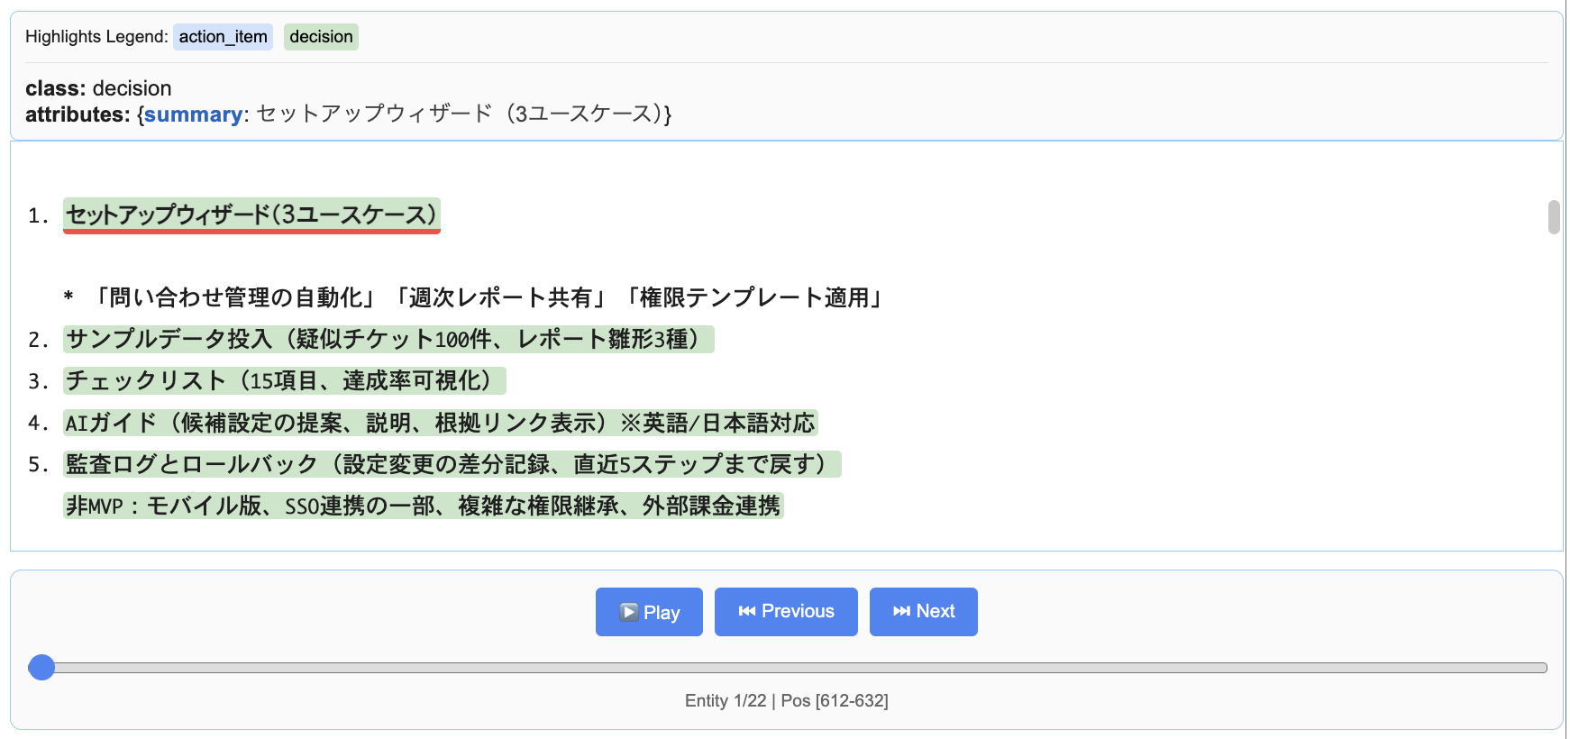Click the 監査ログとロールバック highlighted item

coord(451,464)
